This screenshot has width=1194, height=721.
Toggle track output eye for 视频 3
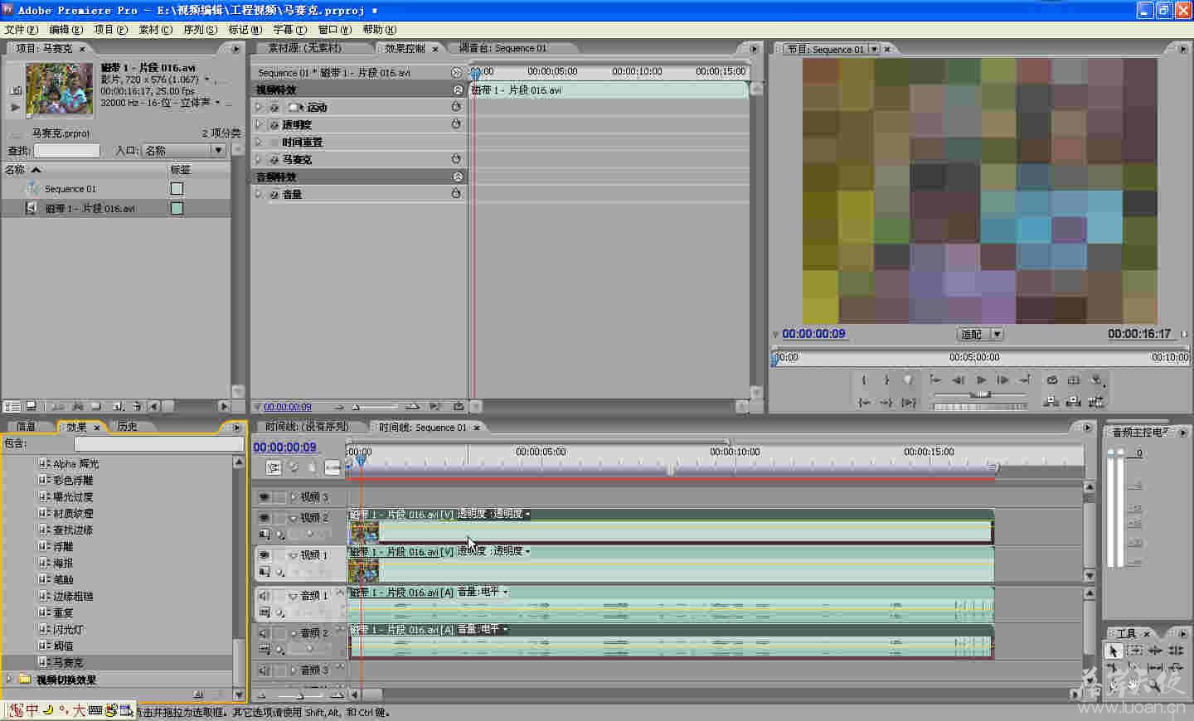[x=264, y=497]
